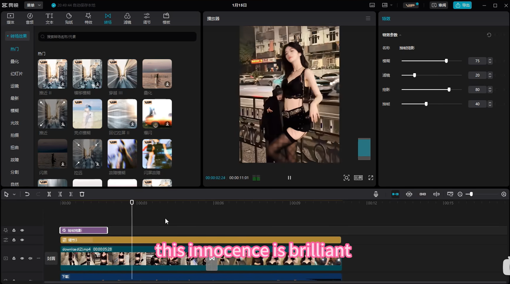The width and height of the screenshot is (510, 284).
Task: Click the microphone record voiceover icon
Action: pyautogui.click(x=376, y=194)
